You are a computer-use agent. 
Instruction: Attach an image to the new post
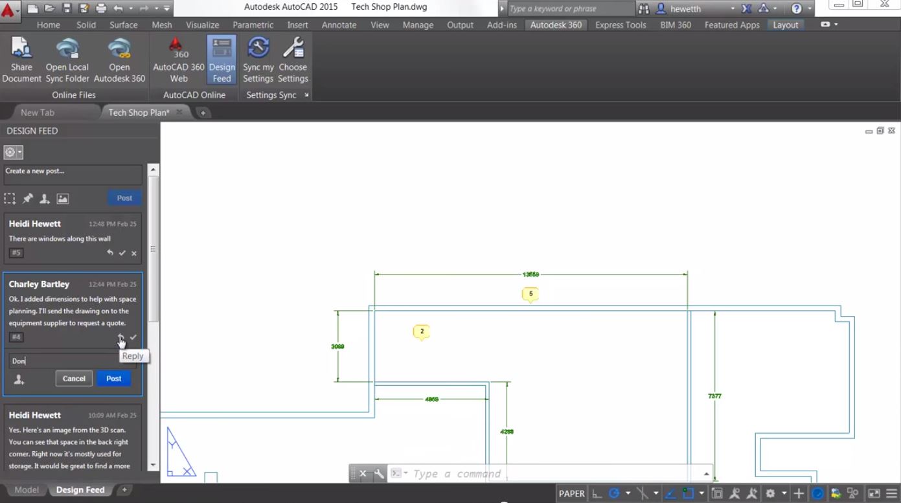[62, 198]
